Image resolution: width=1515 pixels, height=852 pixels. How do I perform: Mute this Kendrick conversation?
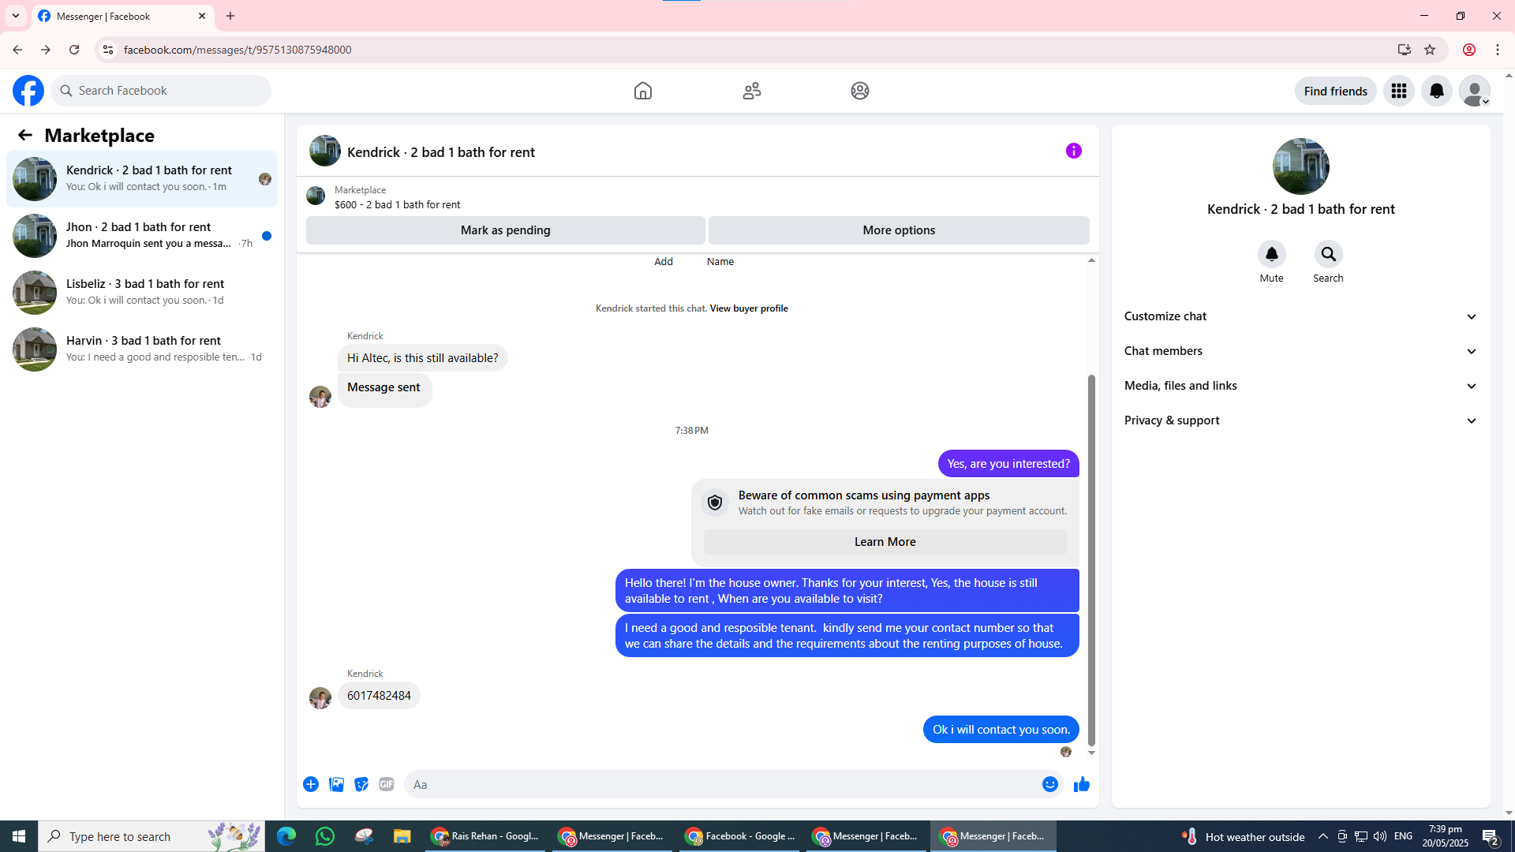[x=1271, y=255]
